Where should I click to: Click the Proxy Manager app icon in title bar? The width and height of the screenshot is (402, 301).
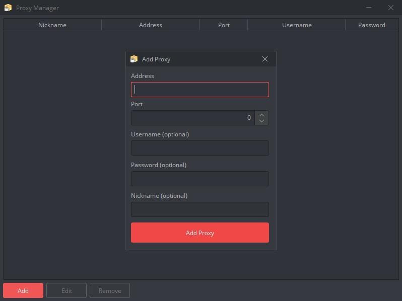8,8
